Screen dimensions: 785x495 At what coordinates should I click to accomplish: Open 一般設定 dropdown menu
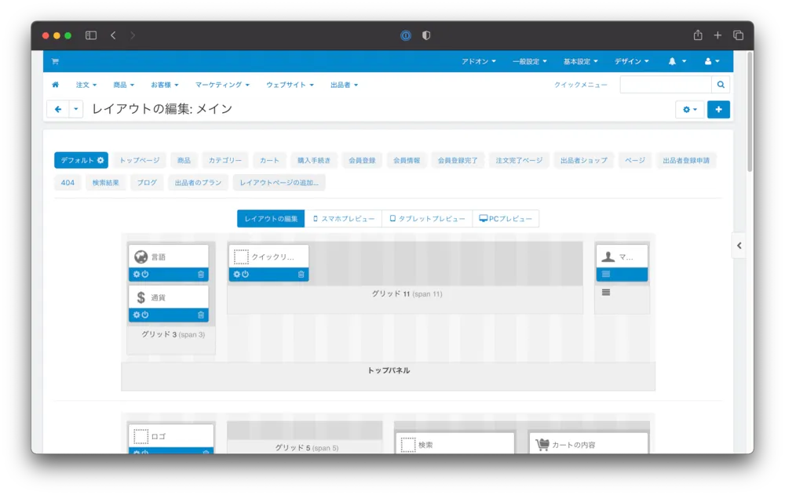coord(530,61)
